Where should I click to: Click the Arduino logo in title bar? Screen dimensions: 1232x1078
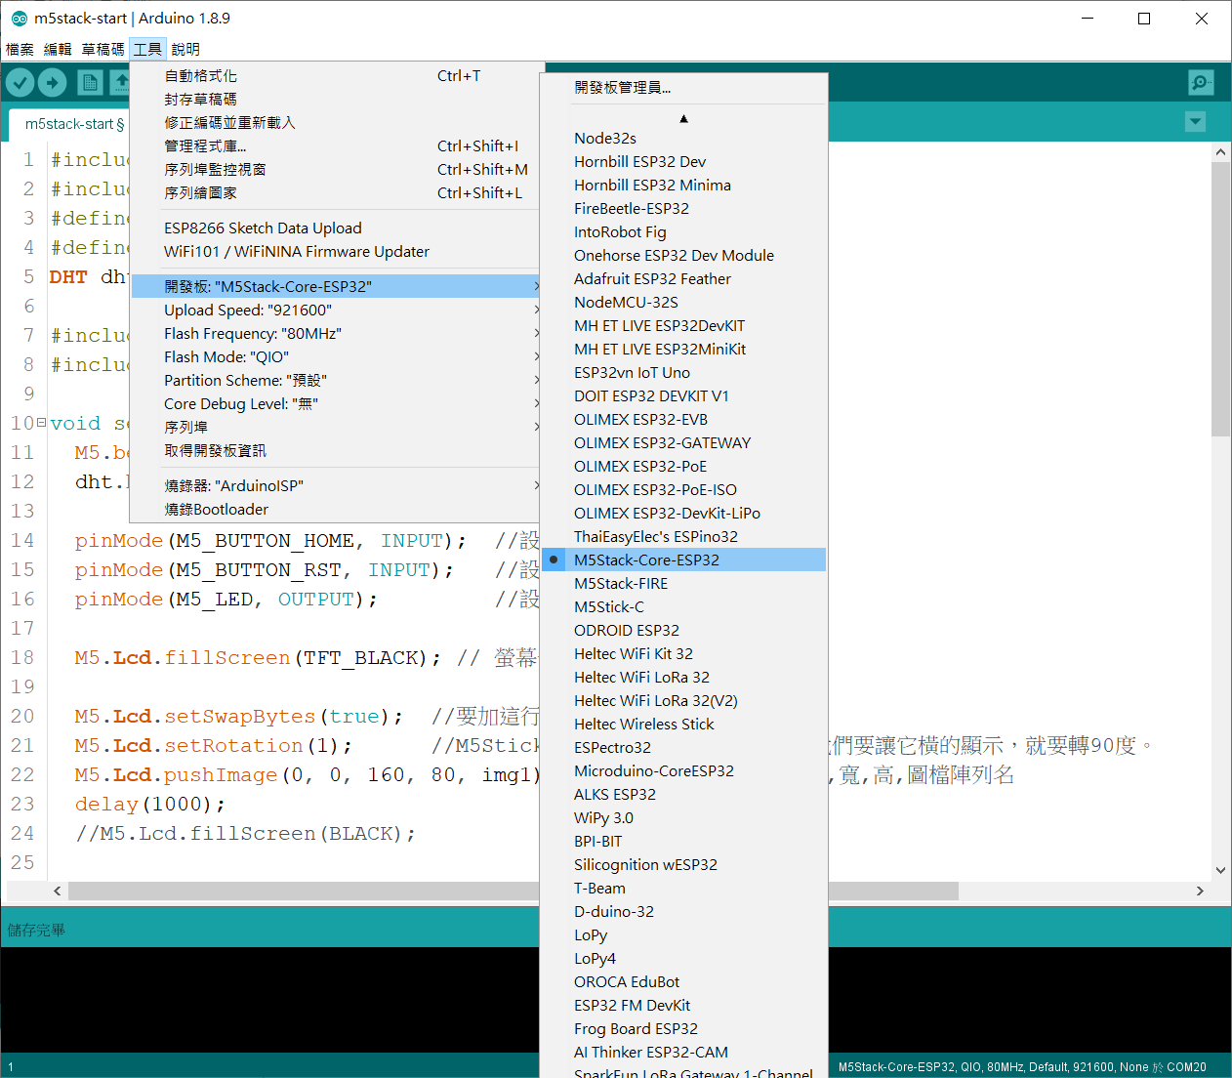pos(19,19)
